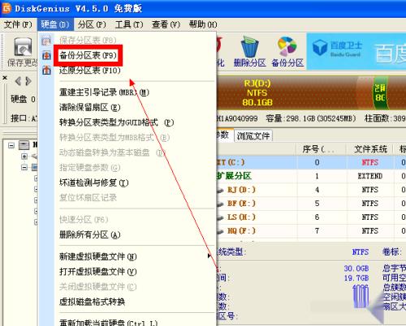The width and height of the screenshot is (406, 326).
Task: Expand the first child node in disk tree
Action: (x=24, y=157)
